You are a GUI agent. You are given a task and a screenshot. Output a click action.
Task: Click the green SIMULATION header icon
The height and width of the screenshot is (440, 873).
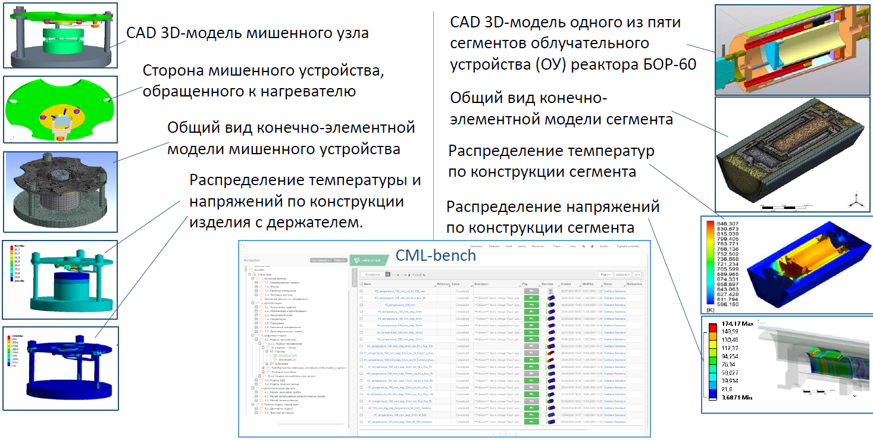[355, 260]
